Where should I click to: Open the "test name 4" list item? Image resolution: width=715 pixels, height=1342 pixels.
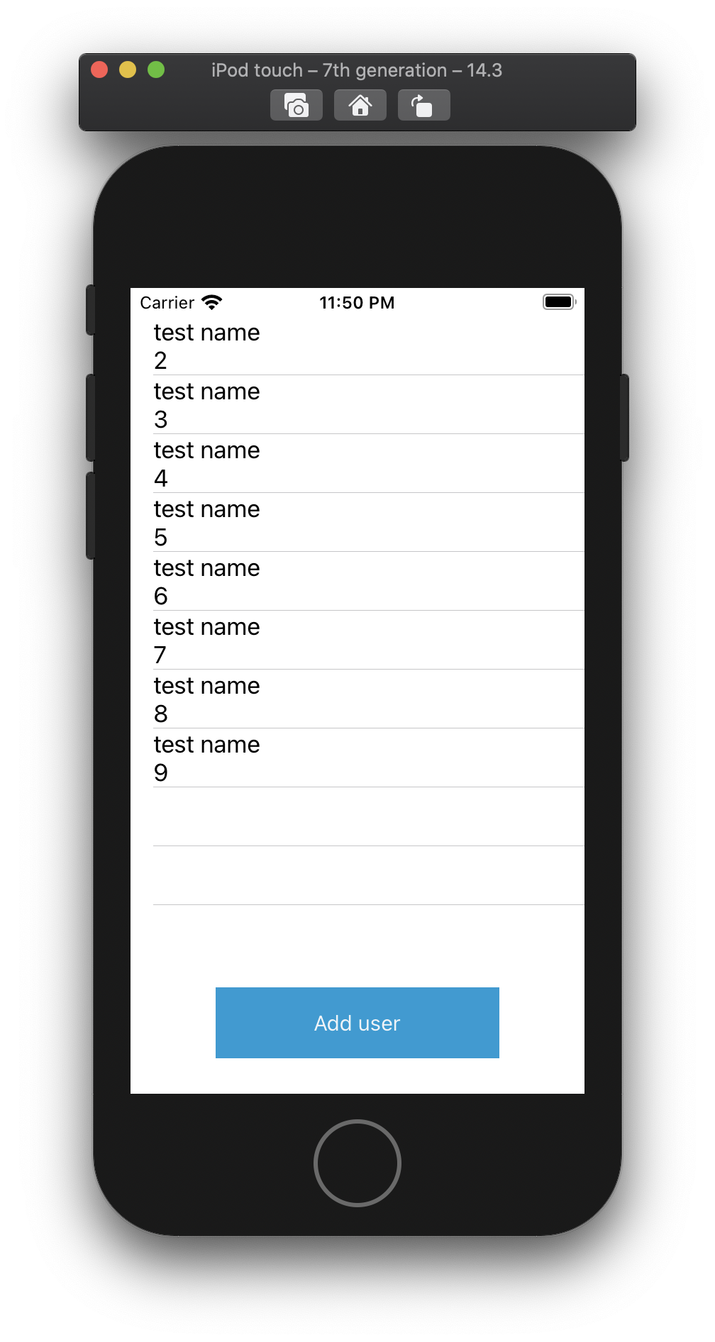coord(357,464)
